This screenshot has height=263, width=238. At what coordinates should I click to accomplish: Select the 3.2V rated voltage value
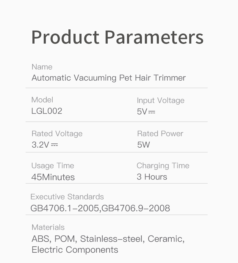40,145
